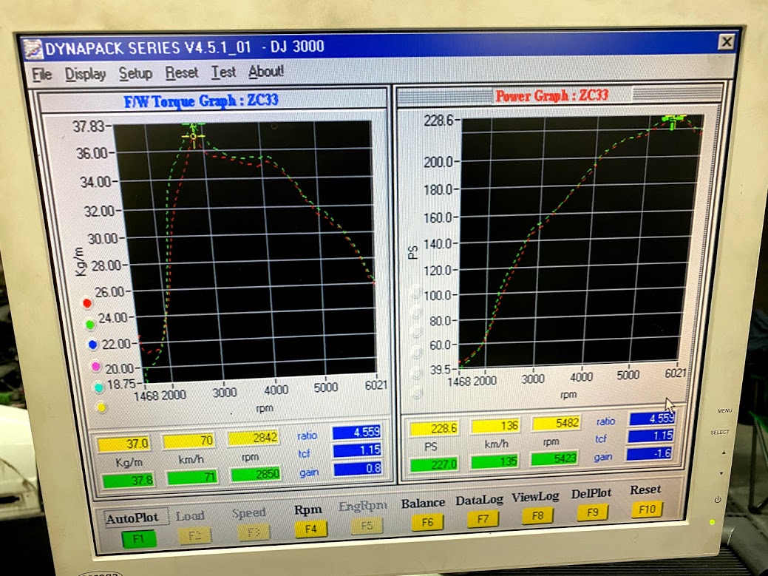Select the yellow plot color dot

pos(101,407)
